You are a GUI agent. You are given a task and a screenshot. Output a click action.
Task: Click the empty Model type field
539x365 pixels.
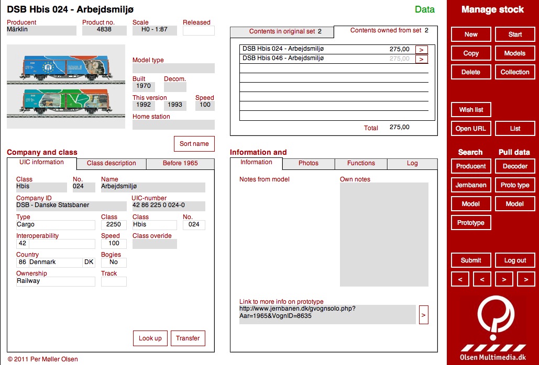tap(173, 69)
